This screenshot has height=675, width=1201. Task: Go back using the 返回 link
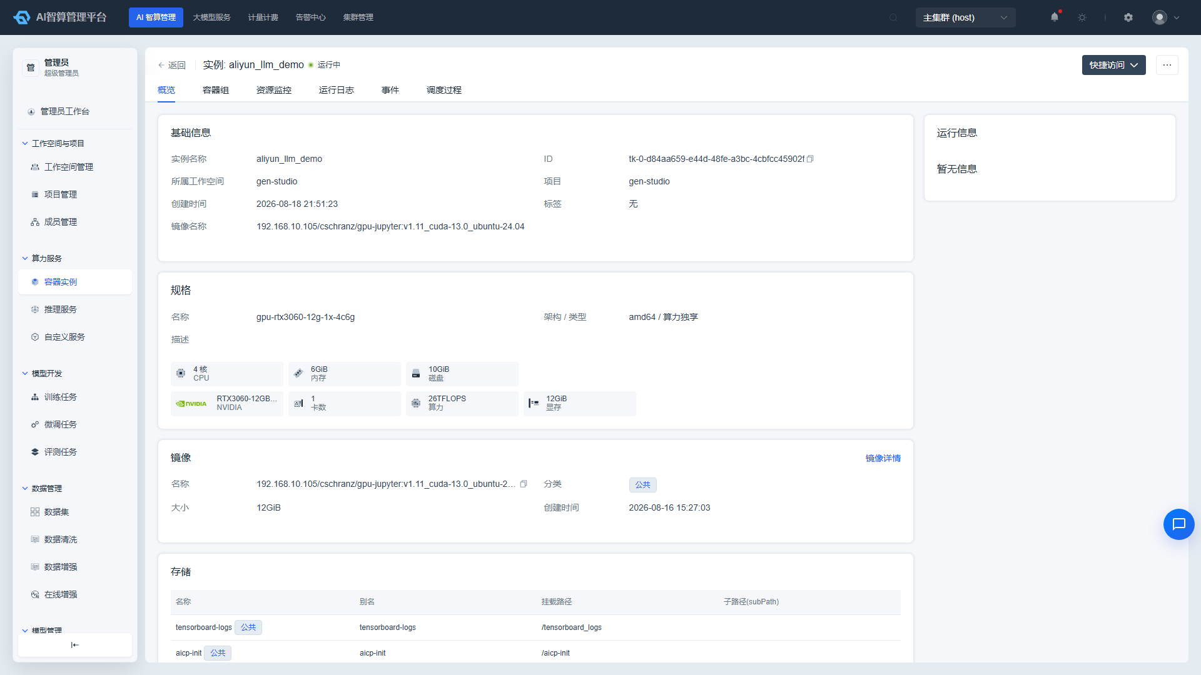click(x=172, y=65)
